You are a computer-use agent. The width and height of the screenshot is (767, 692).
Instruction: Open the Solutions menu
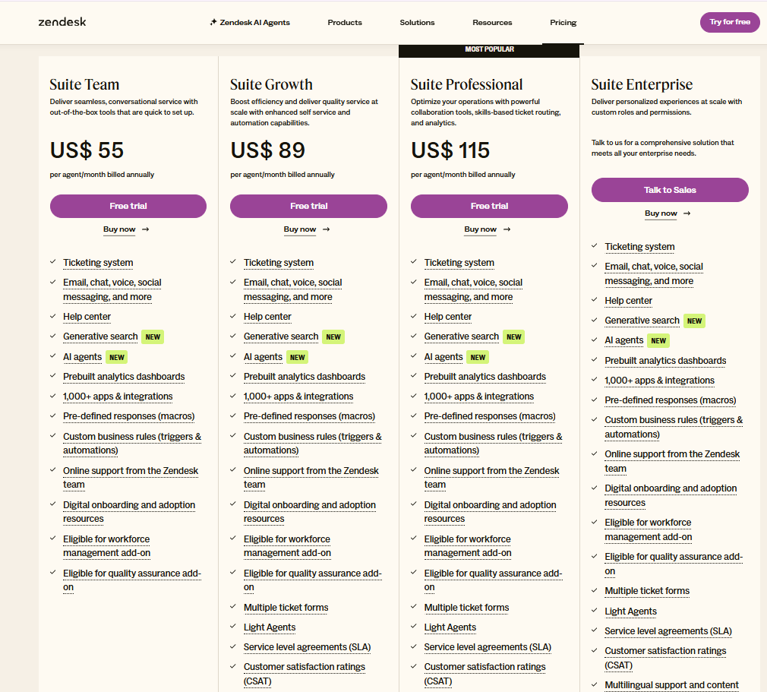point(417,23)
